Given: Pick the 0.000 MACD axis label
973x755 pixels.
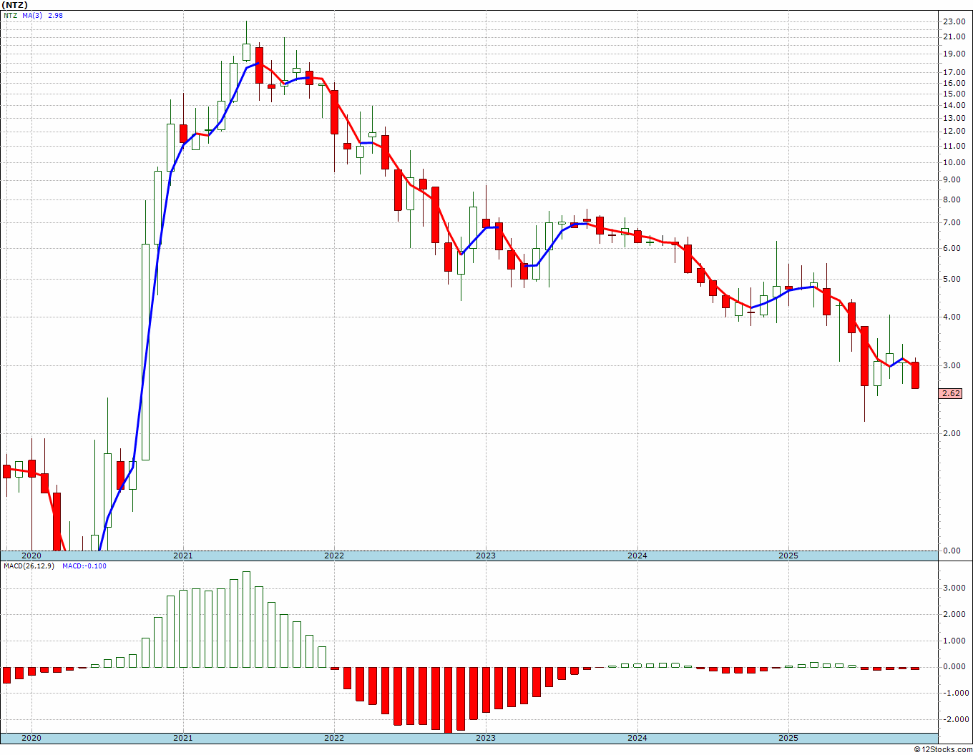Looking at the screenshot, I should pos(954,667).
